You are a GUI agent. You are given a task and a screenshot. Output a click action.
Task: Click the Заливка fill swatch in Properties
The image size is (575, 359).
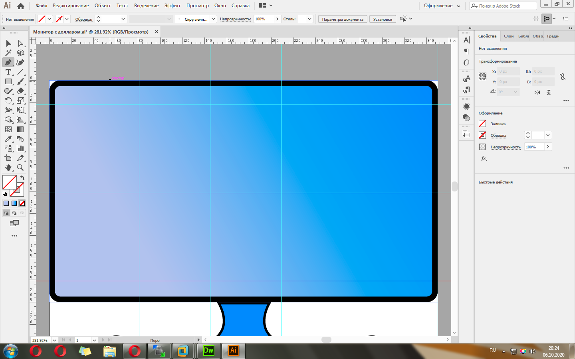click(x=482, y=124)
